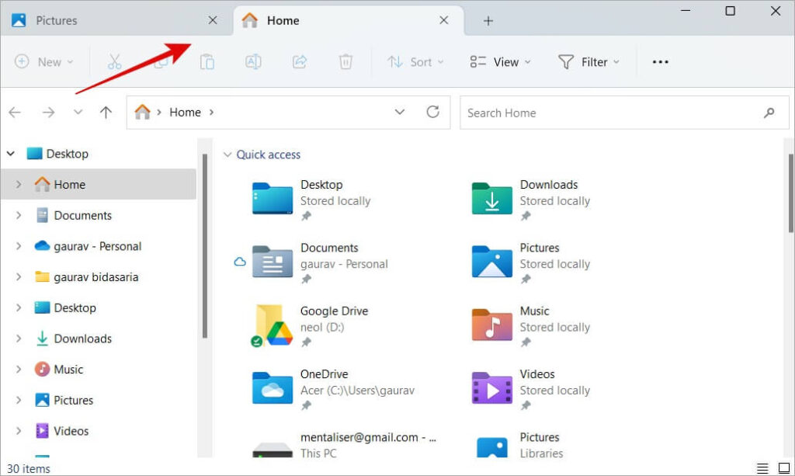Switch to large thumbnails view in status bar
Screen dimensions: 795x476
pos(784,468)
